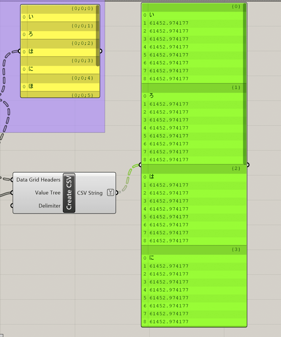Click branch header {1} in green panel
This screenshot has width=281, height=337.
click(192, 88)
